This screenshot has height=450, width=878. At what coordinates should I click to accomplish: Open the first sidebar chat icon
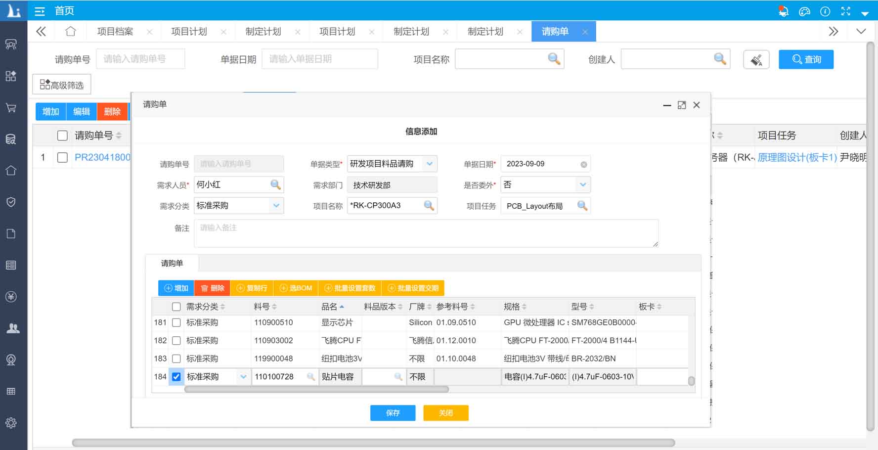coord(11,45)
